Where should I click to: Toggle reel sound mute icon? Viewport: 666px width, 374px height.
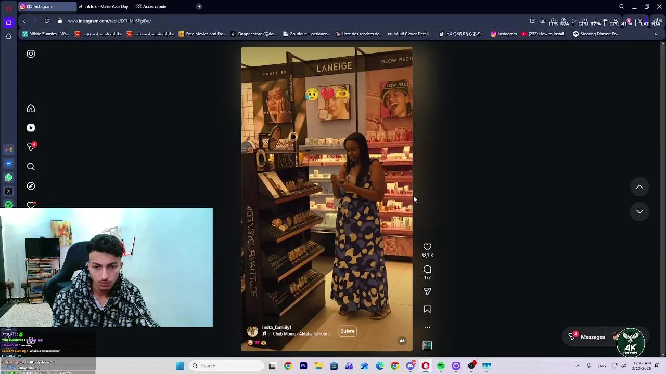402,341
